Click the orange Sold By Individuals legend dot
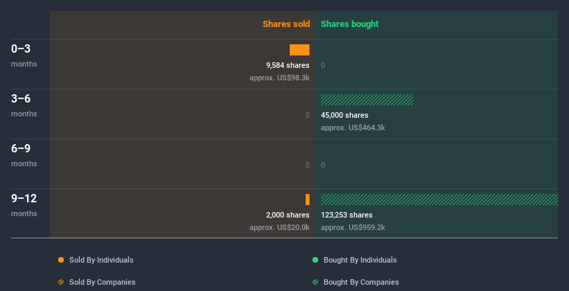 (x=61, y=260)
